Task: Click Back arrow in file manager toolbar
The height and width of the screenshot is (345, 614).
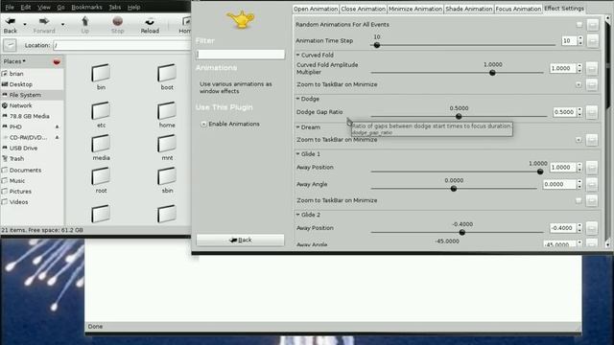Action: [x=11, y=21]
